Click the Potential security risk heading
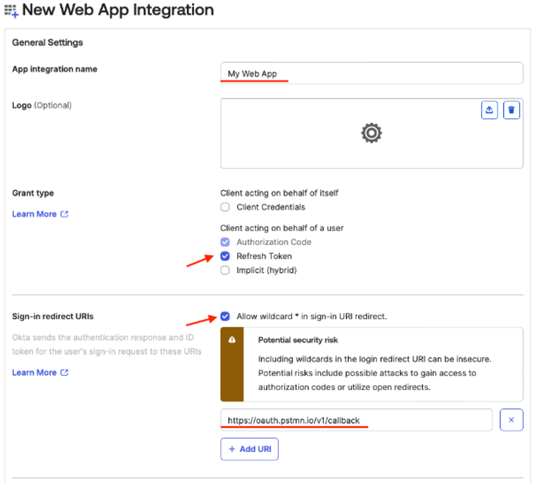Image resolution: width=539 pixels, height=483 pixels. (x=298, y=340)
